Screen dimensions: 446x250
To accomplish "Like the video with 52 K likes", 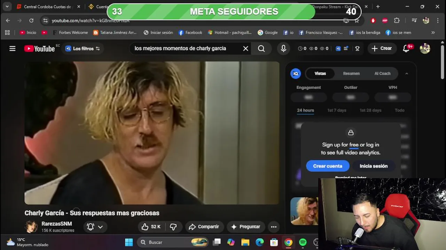I will (x=151, y=227).
